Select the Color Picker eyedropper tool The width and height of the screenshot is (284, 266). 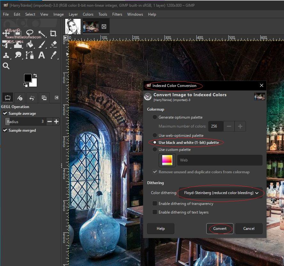[x=53, y=55]
